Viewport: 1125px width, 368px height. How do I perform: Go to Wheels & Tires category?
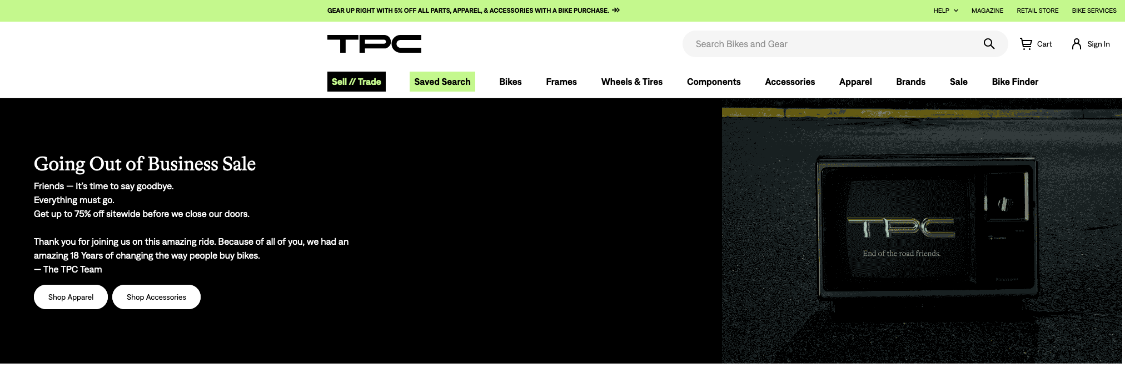631,82
